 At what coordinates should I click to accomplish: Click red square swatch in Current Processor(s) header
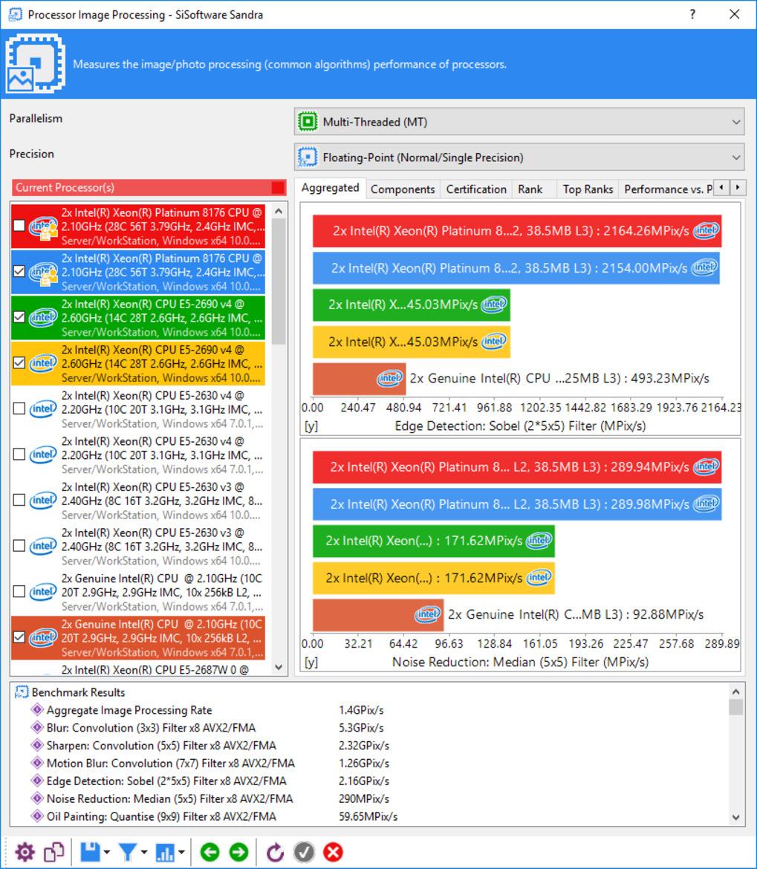[x=278, y=188]
